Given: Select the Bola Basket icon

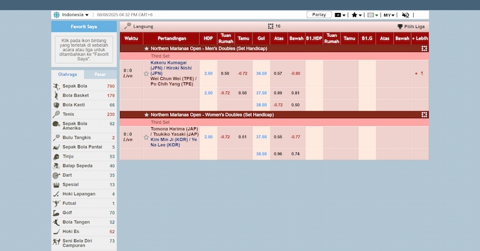Looking at the screenshot, I should click(56, 95).
